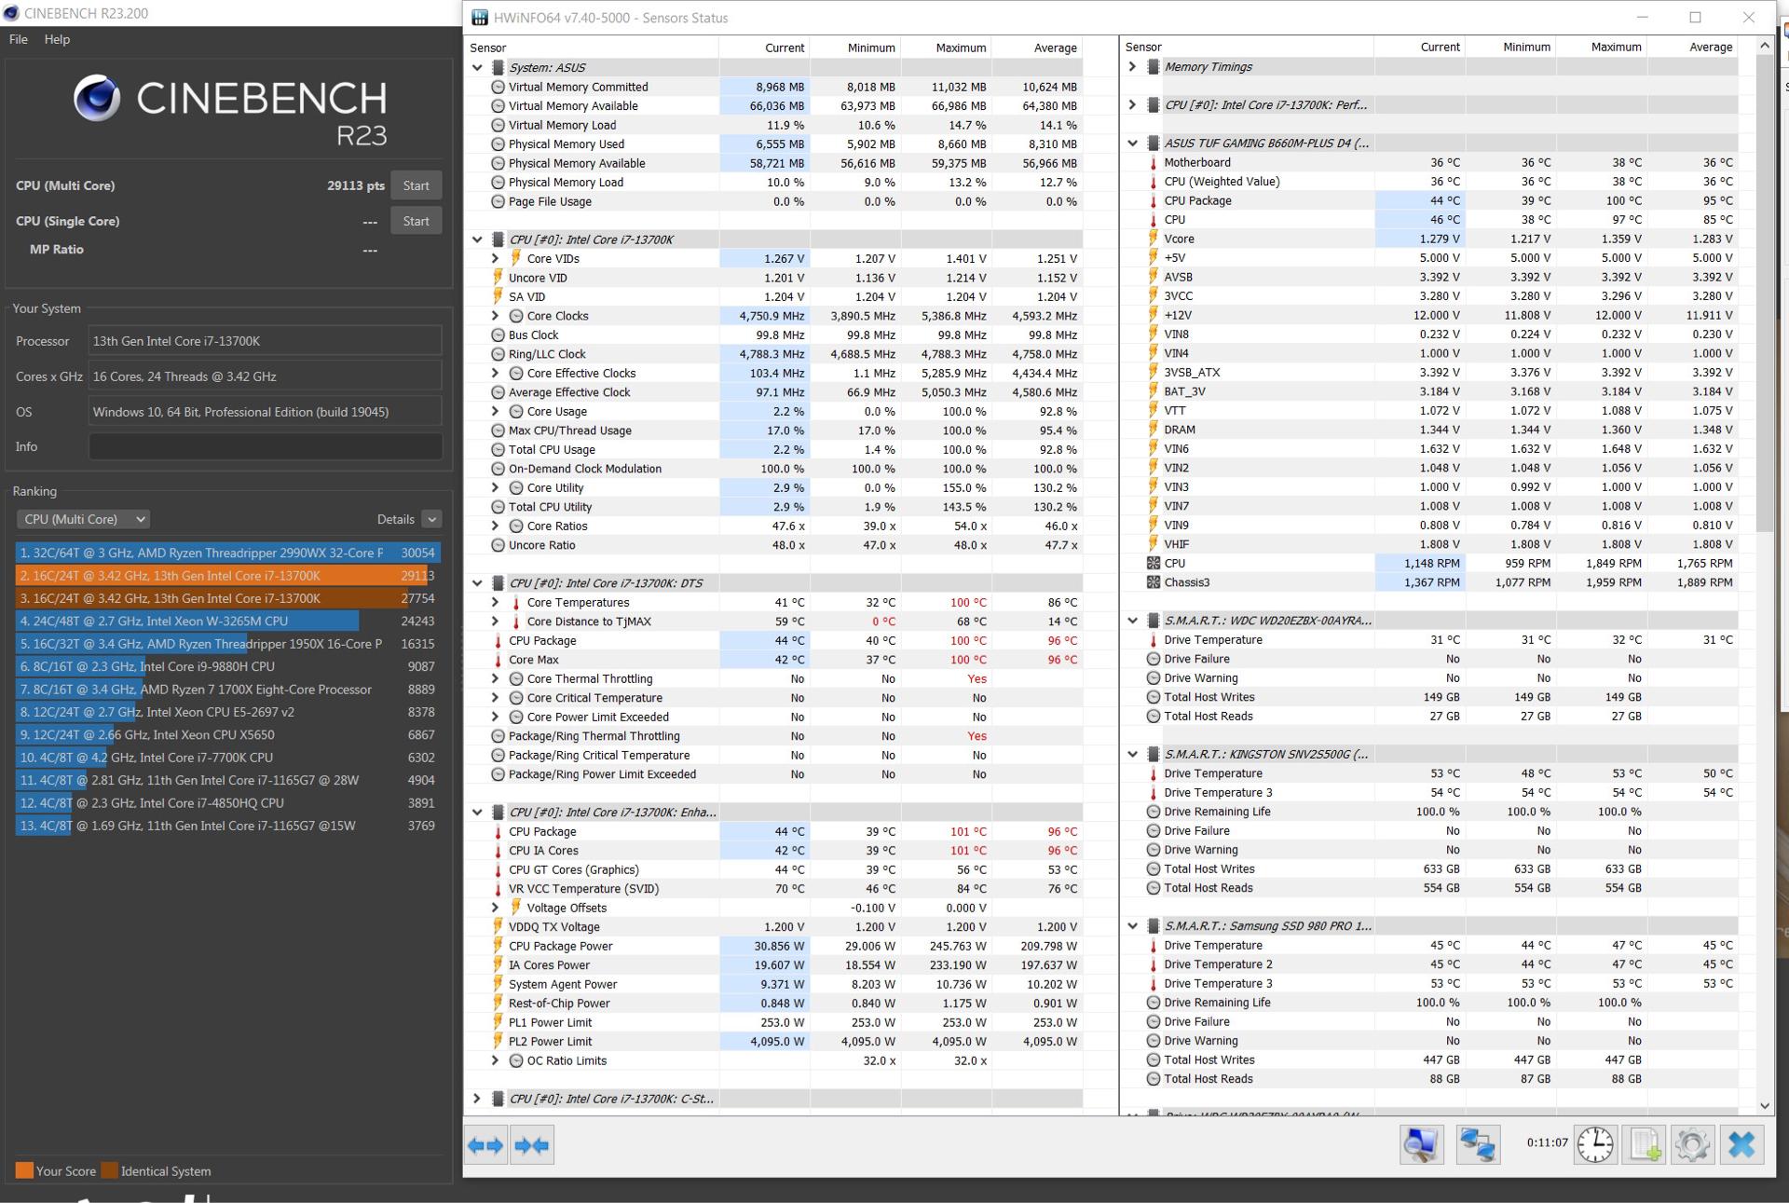Expand the Core VIDs row

pyautogui.click(x=496, y=258)
